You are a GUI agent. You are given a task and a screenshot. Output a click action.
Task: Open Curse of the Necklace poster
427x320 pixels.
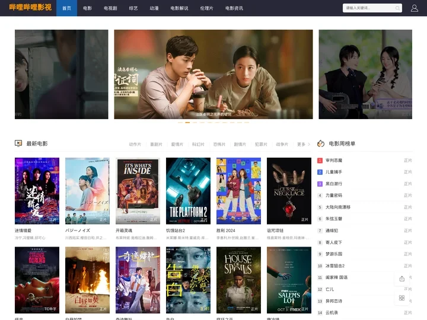click(x=289, y=191)
